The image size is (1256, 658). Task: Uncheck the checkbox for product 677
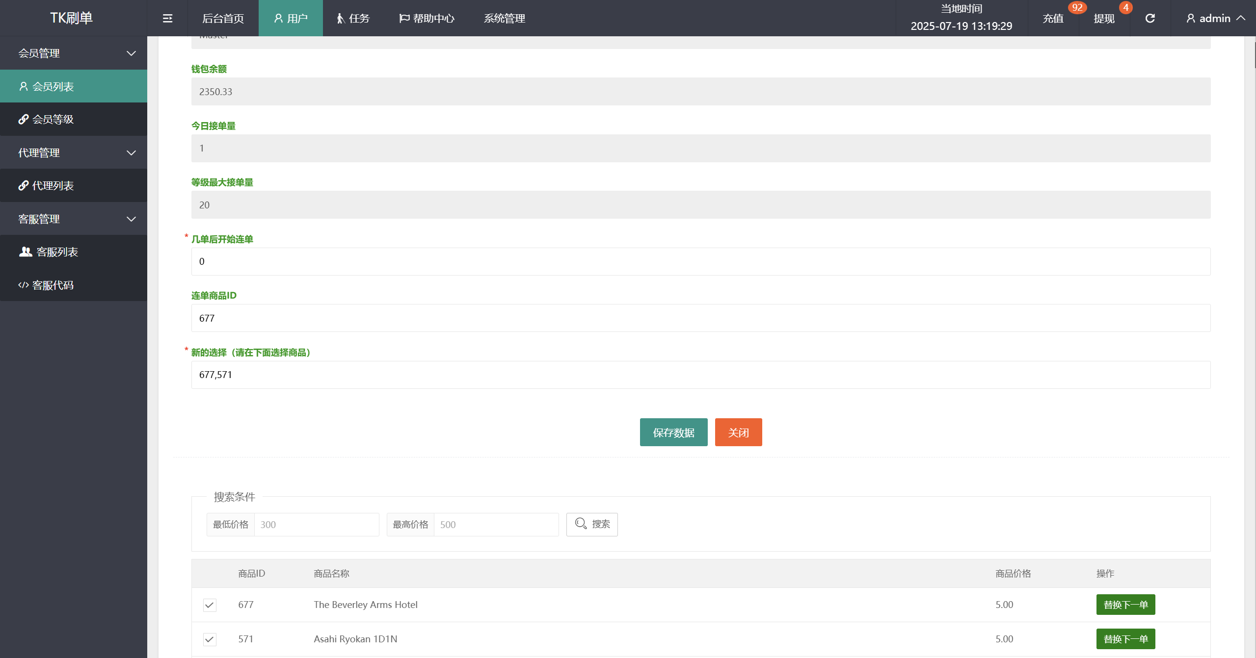pos(210,605)
